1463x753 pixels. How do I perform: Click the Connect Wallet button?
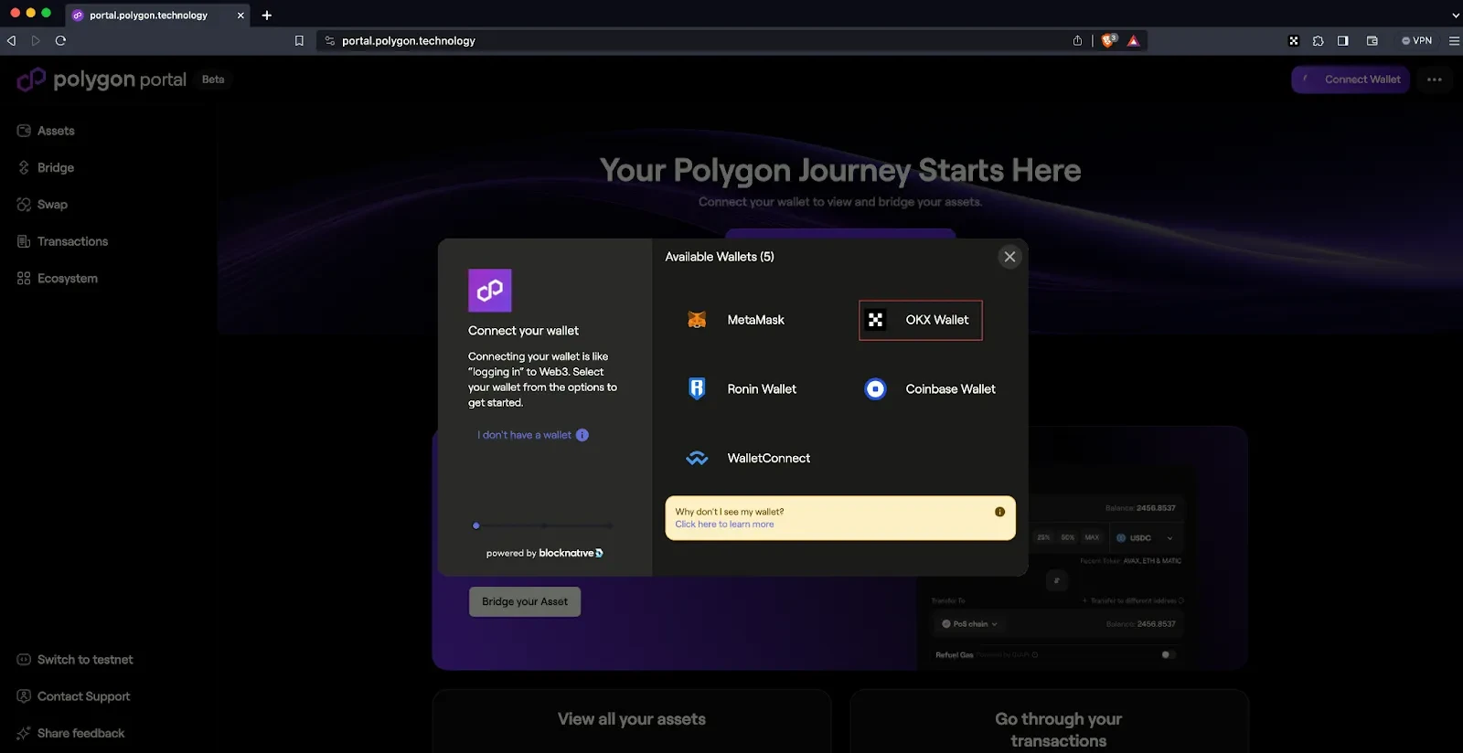click(1351, 80)
